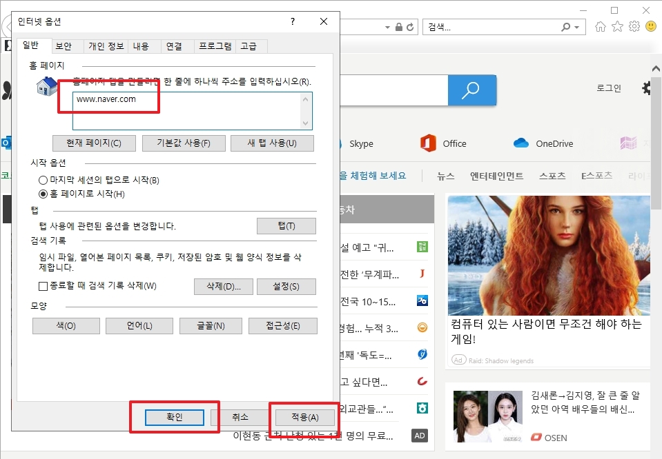Open the 언어(L) button
This screenshot has height=459, width=662.
139,326
